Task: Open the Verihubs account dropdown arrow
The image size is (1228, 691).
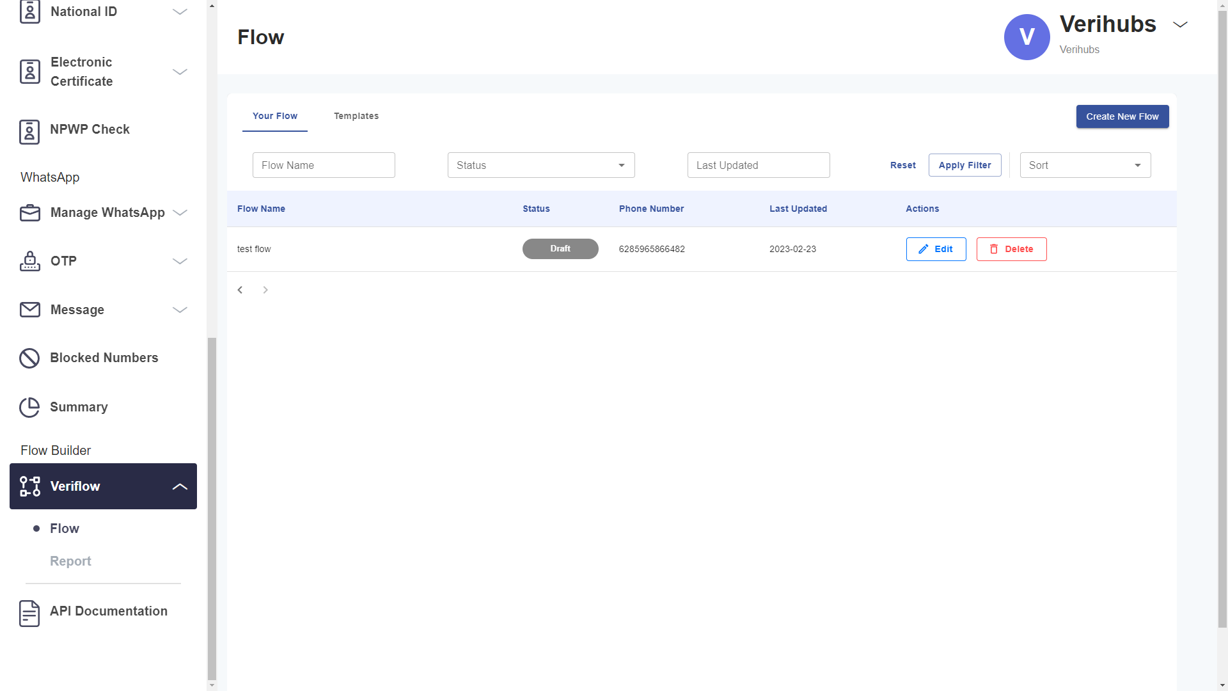Action: pyautogui.click(x=1180, y=24)
